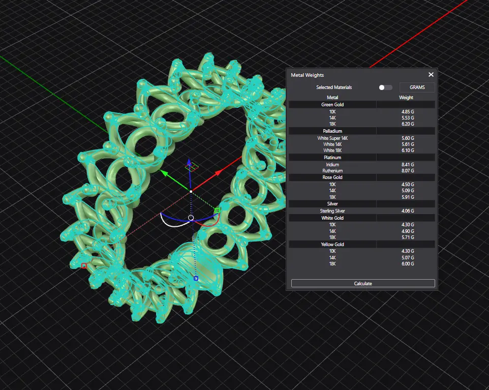Viewport: 489px width, 390px height.
Task: Click the Metal column header
Action: [332, 97]
